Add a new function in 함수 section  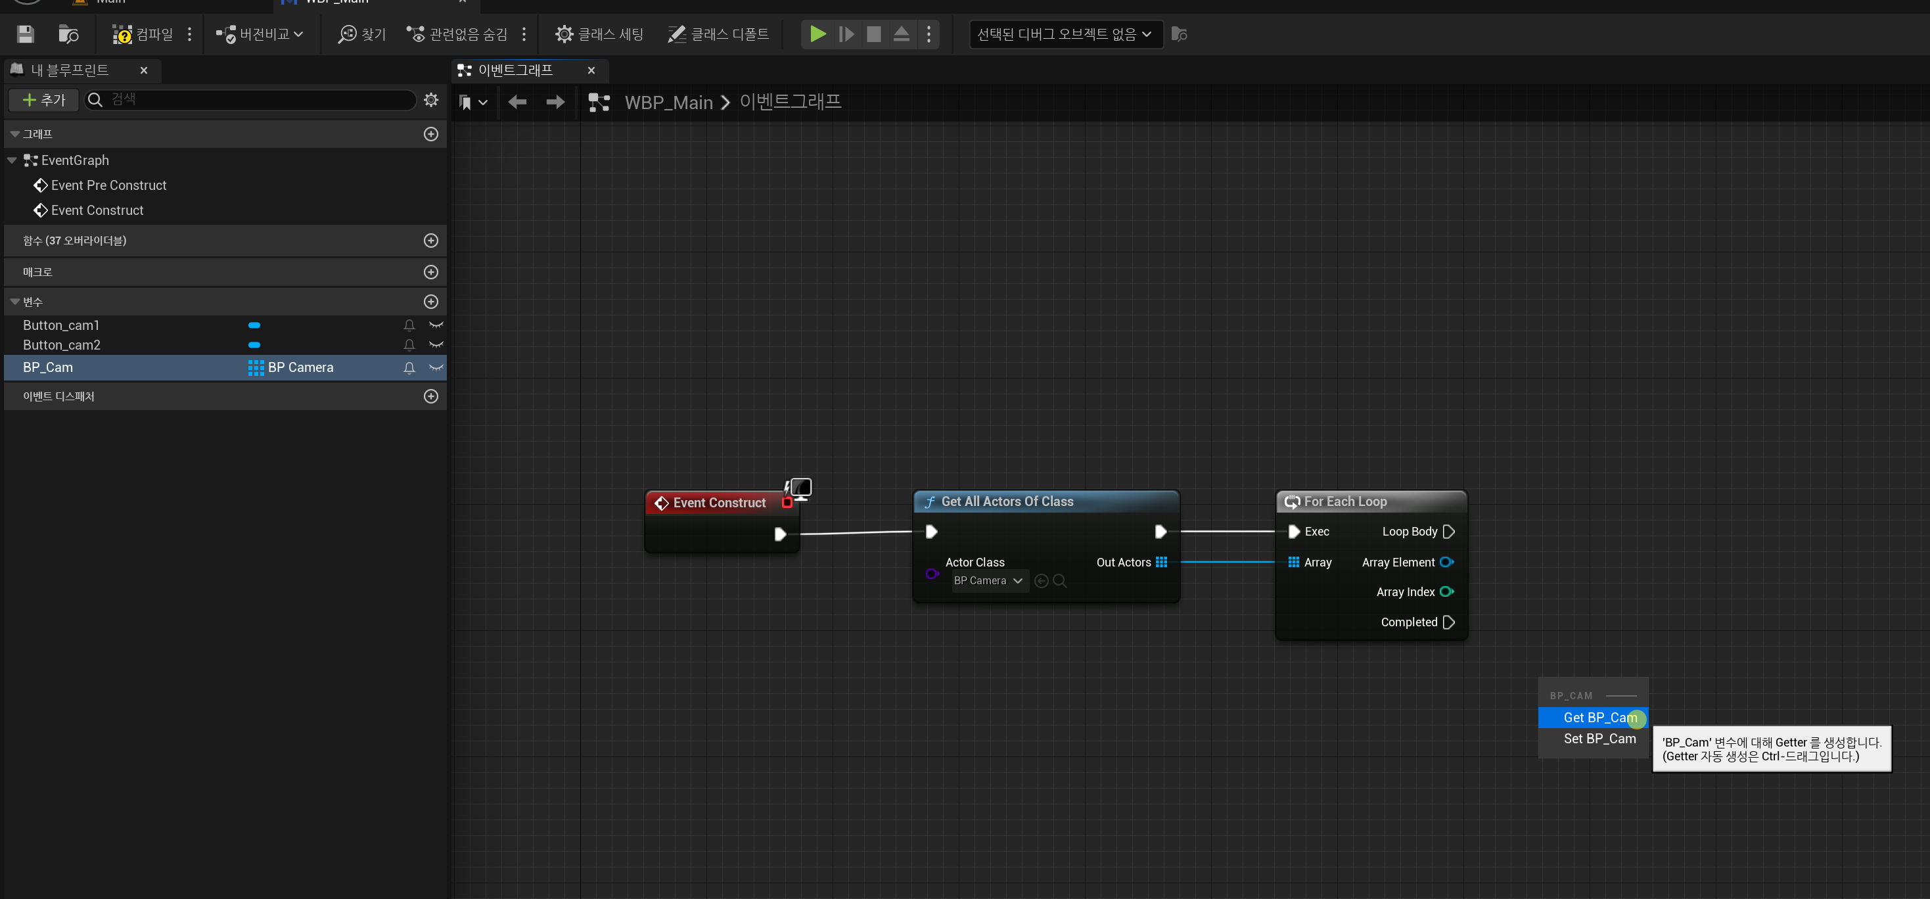point(431,241)
